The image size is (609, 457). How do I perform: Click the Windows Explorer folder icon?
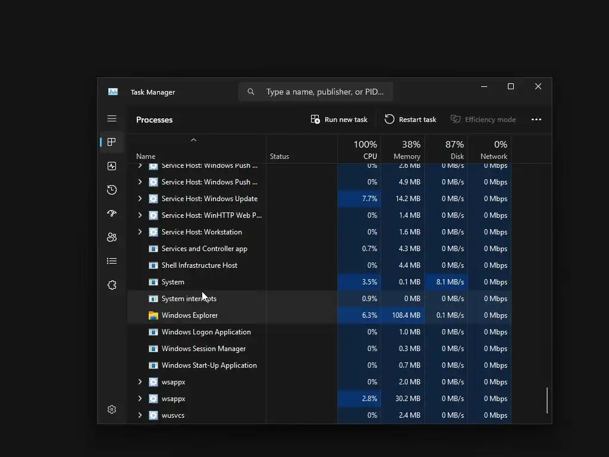(153, 315)
